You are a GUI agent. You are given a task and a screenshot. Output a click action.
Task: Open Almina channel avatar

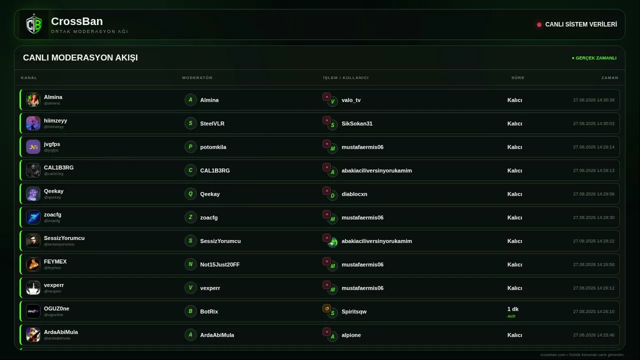click(x=33, y=100)
